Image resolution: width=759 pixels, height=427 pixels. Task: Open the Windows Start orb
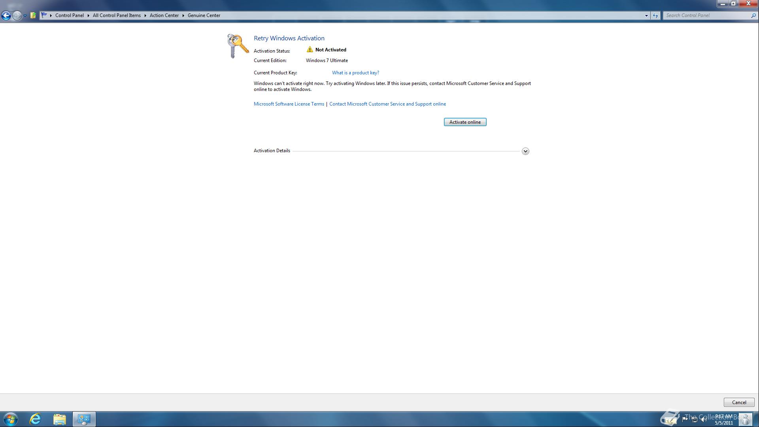coord(11,419)
